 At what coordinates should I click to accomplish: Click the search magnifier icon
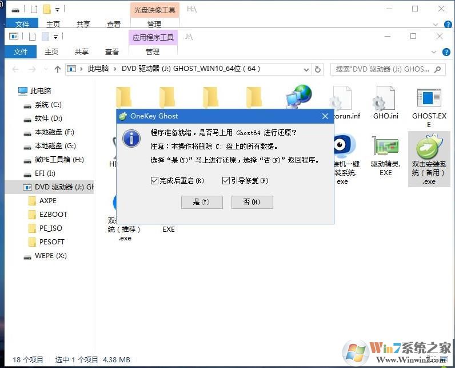438,69
